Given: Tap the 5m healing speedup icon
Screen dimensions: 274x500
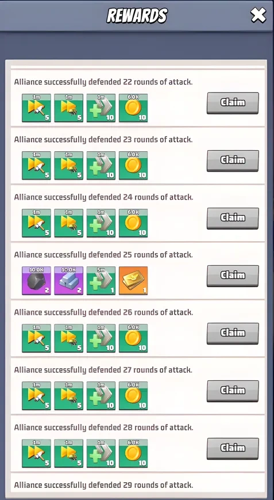Looking at the screenshot, I should pos(101,281).
